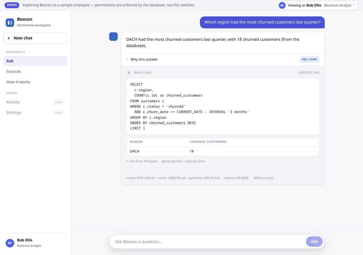This screenshot has width=363, height=255.
Task: Click the DATA LANE label
Action: click(142, 73)
